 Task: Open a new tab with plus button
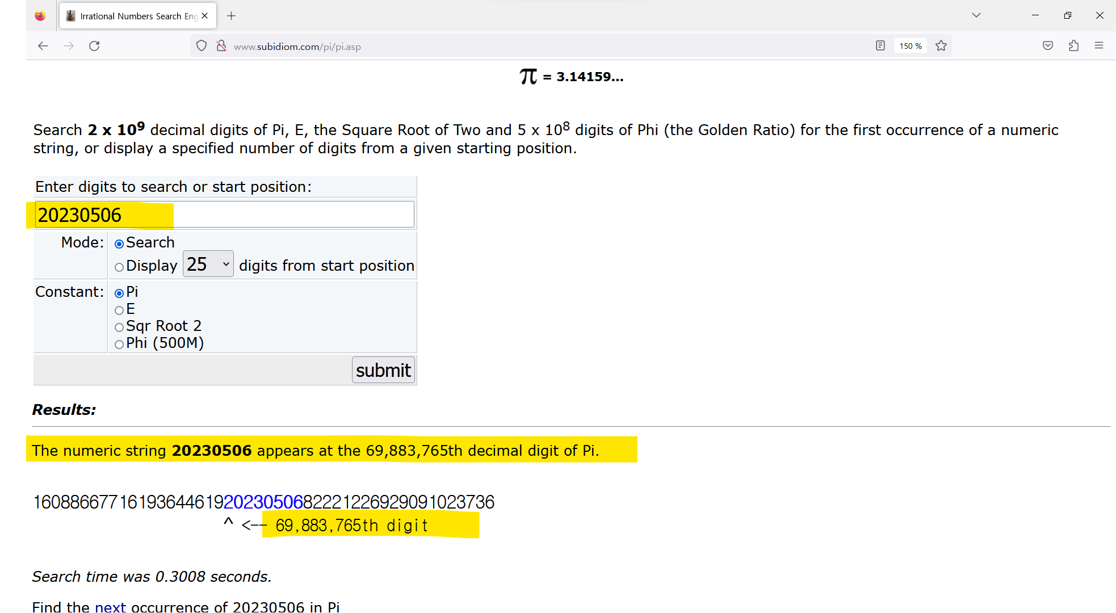(231, 16)
